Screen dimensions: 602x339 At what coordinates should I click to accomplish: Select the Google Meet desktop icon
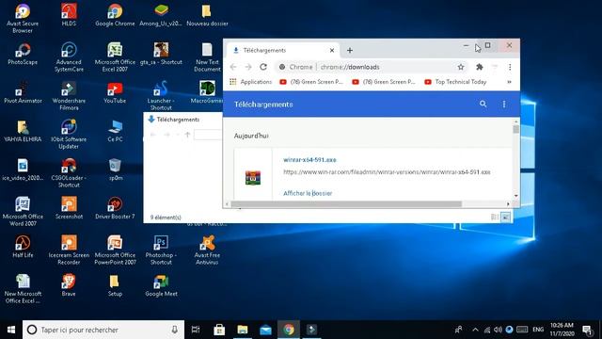[161, 285]
